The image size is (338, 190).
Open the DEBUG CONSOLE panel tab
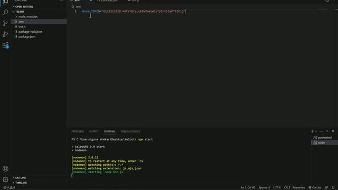[130, 131]
